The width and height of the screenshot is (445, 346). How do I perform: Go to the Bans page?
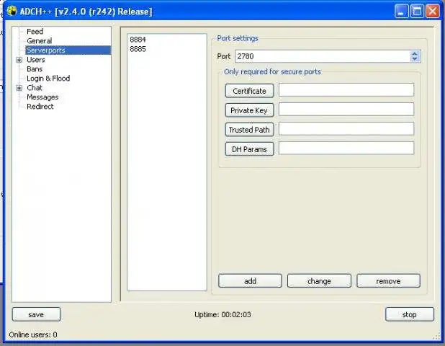click(x=35, y=69)
